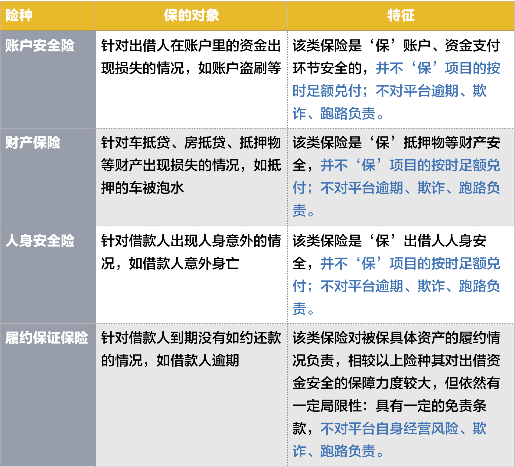515x467 pixels.
Task: Click text 的情况，如借款人逾期
Action: [170, 361]
